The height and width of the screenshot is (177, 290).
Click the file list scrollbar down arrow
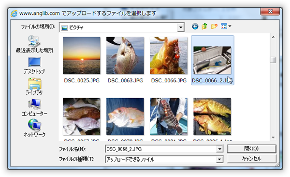pos(273,137)
